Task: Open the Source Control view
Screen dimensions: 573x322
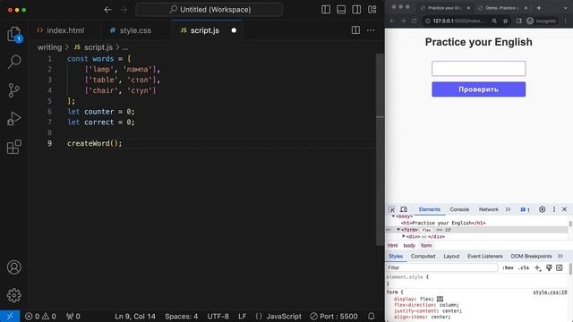Action: (14, 90)
